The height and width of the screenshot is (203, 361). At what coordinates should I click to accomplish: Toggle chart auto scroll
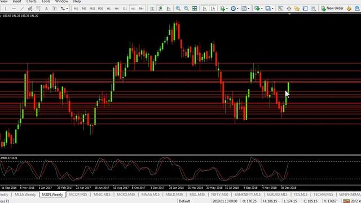[204, 8]
